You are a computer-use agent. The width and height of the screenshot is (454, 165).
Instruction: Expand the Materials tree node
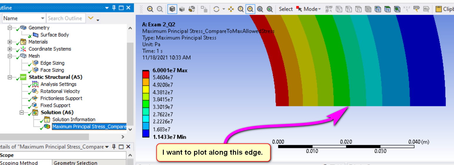(10, 42)
